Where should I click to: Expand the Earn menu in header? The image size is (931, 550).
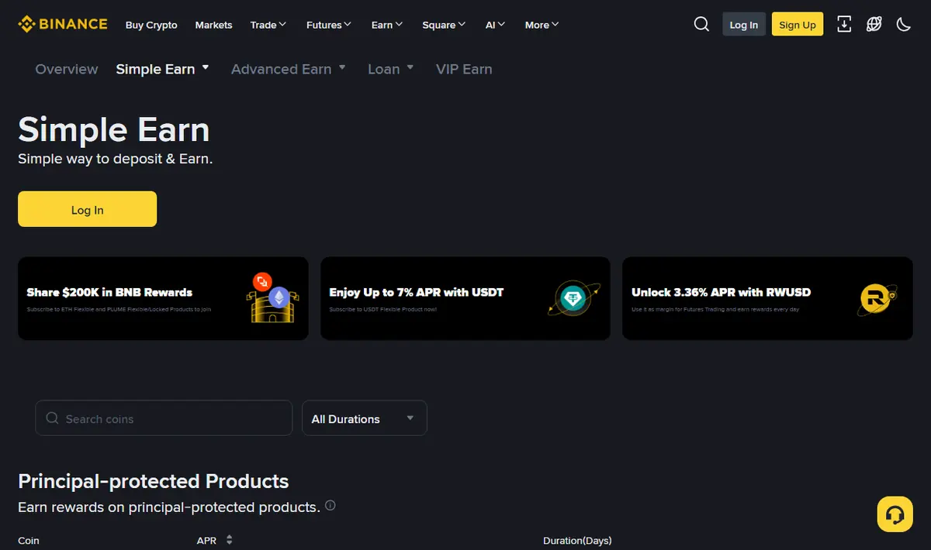coord(387,25)
